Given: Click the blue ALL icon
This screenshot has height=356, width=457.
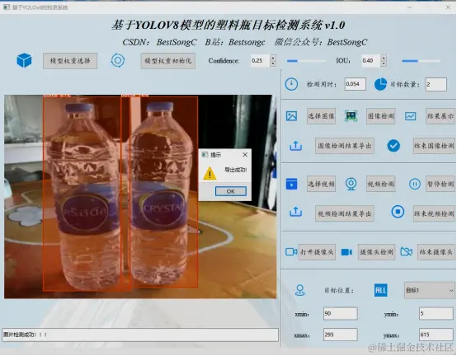Looking at the screenshot, I should 380,290.
